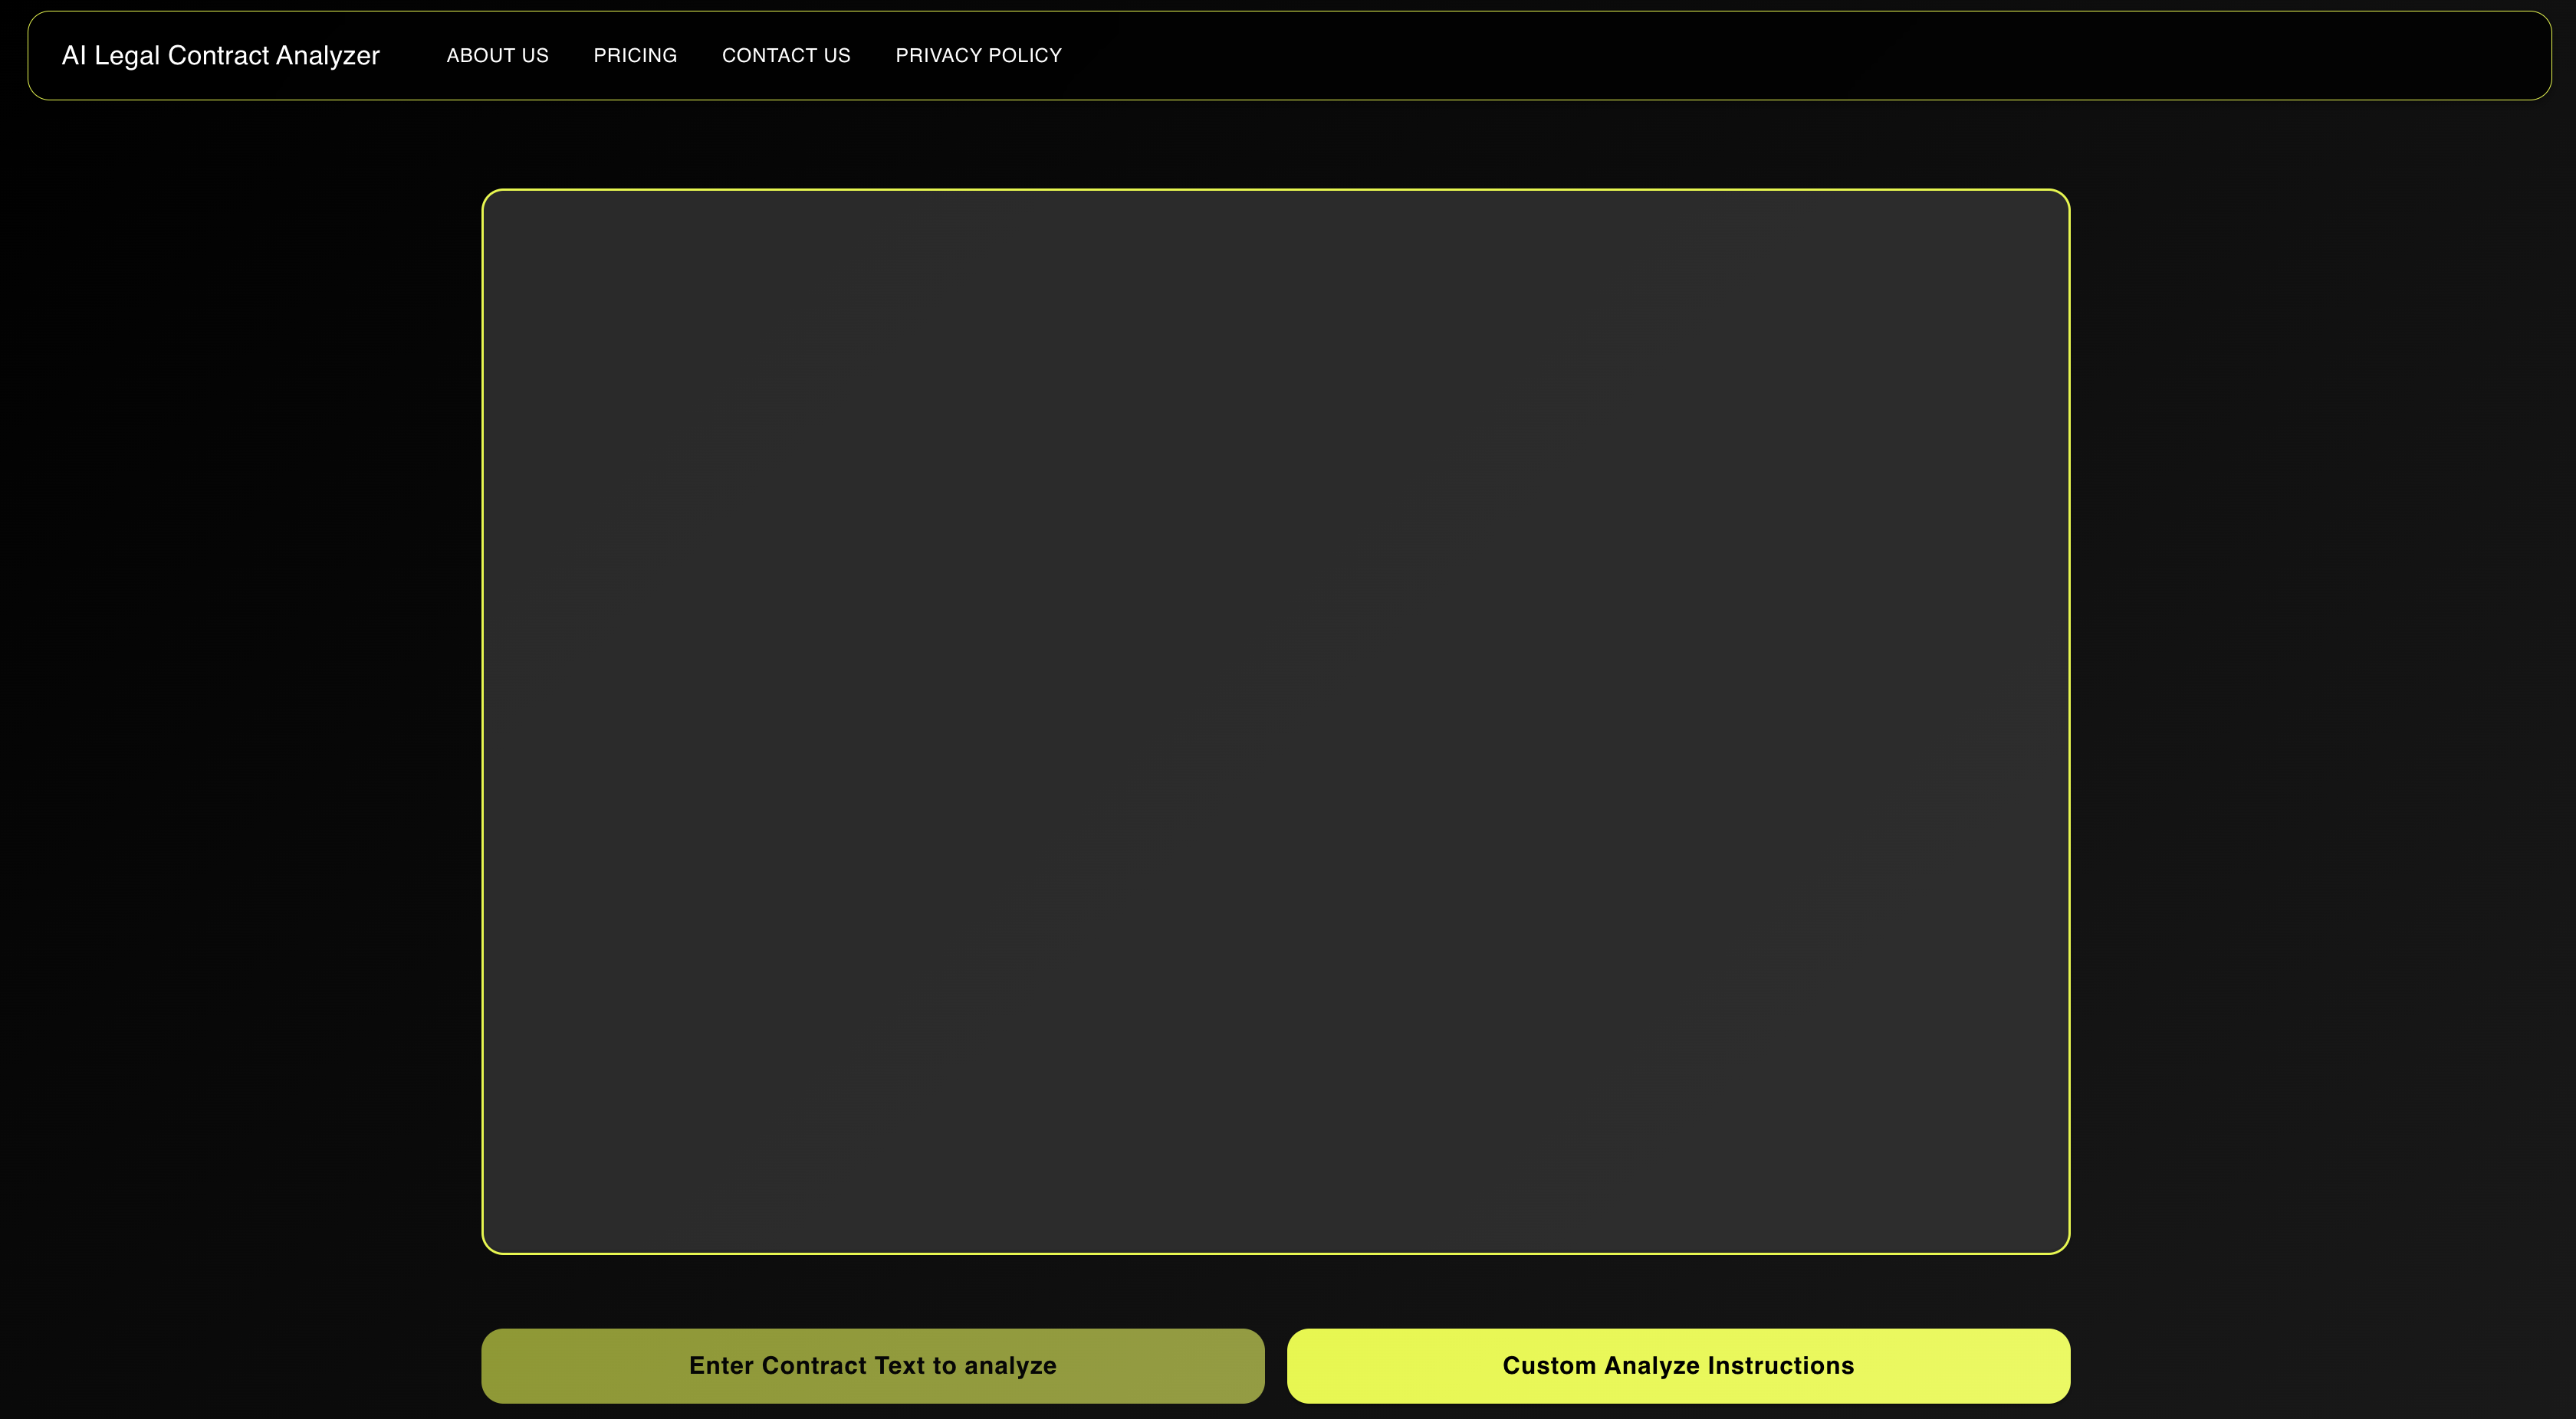Viewport: 2576px width, 1419px height.
Task: Select the ABOUT US navigation item
Action: point(497,56)
